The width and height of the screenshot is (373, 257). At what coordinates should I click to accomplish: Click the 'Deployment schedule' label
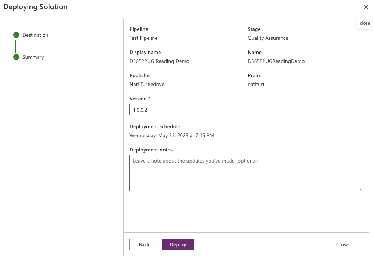155,126
